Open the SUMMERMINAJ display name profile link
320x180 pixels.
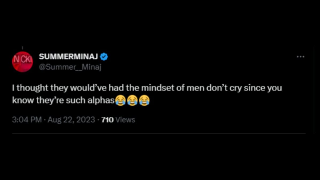[69, 57]
